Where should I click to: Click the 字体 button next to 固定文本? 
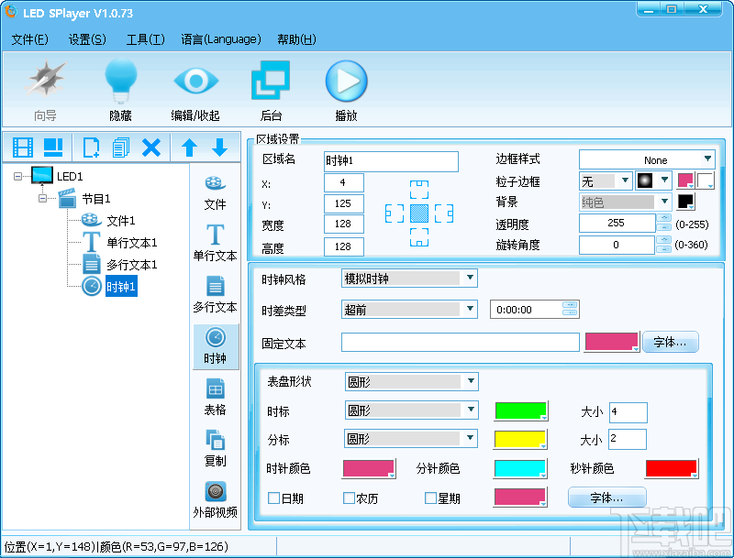point(670,341)
